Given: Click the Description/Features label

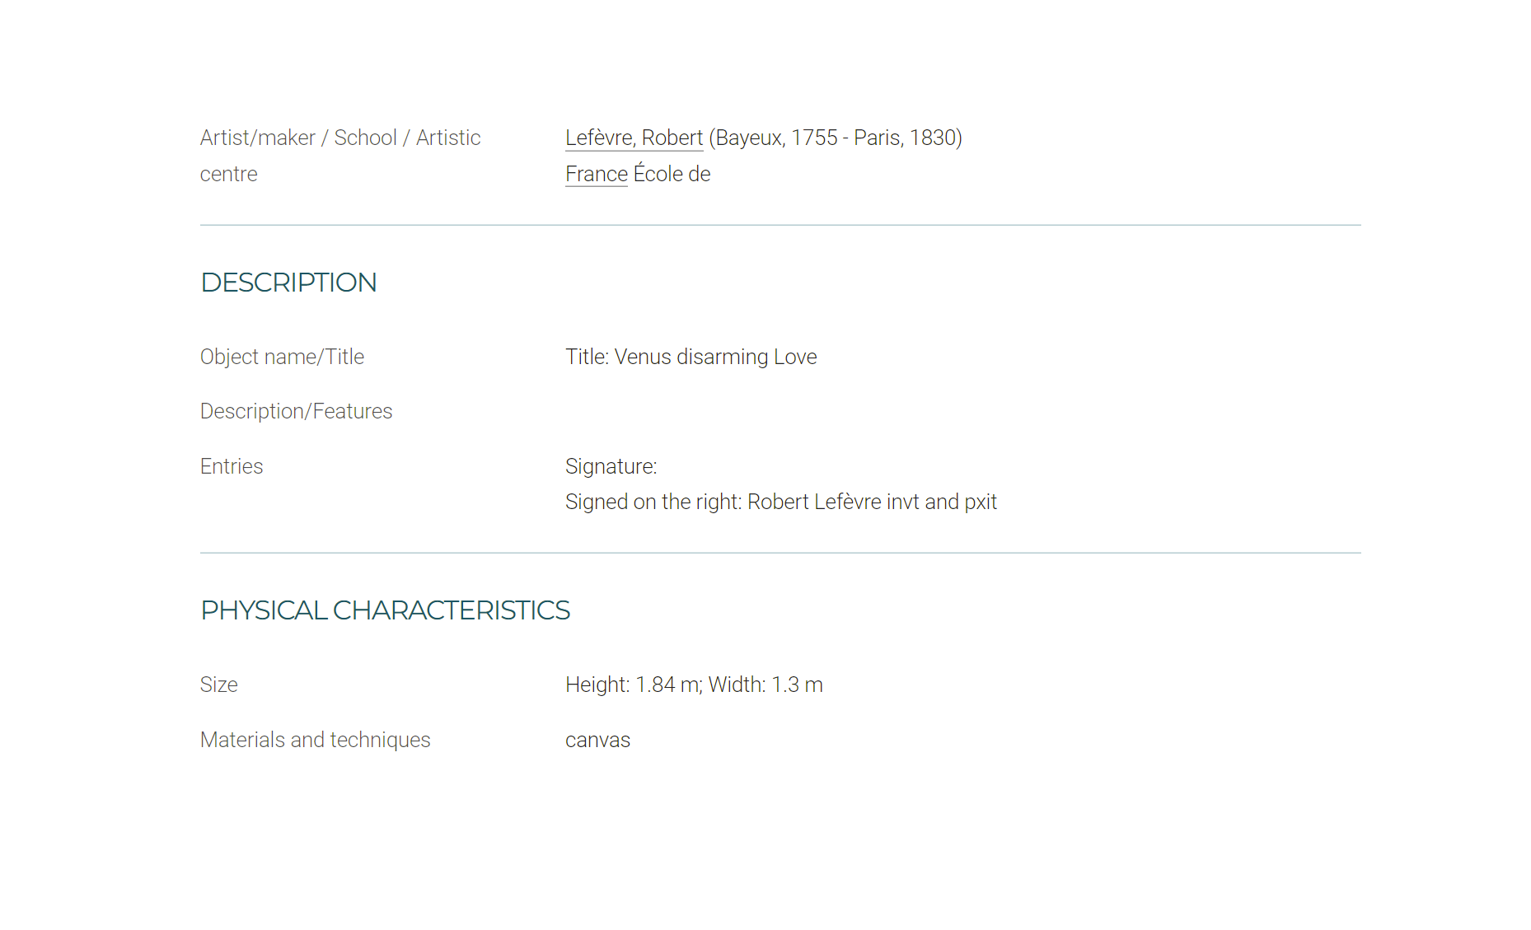Looking at the screenshot, I should coord(296,411).
